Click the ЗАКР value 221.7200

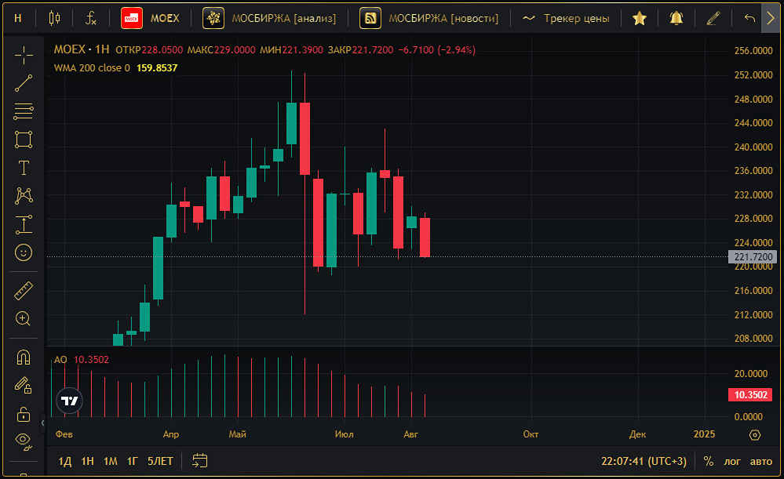pos(373,50)
